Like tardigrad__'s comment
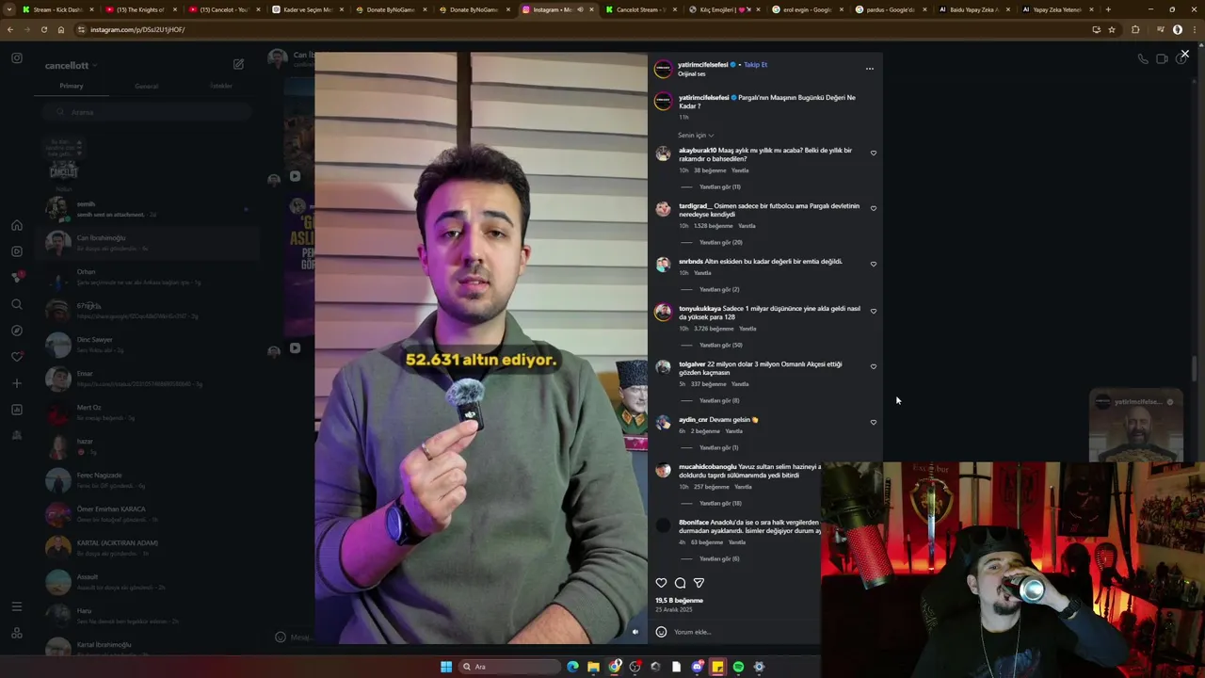Viewport: 1205px width, 678px height. (873, 208)
